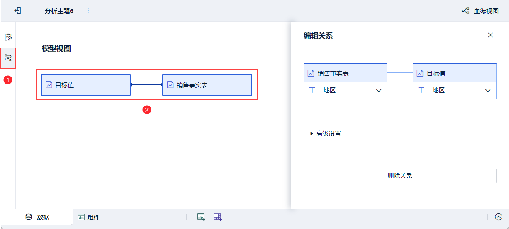509x229 pixels.
Task: Open the three-dot menu beside 分析主题6
Action: pos(88,11)
